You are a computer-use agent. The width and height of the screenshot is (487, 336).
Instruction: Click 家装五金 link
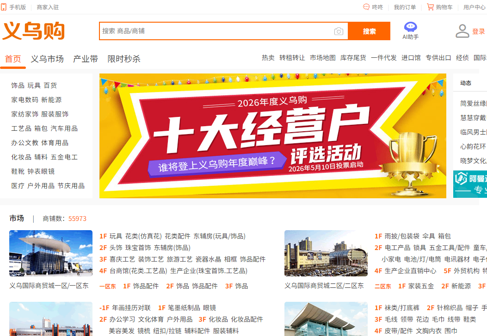(x=421, y=286)
